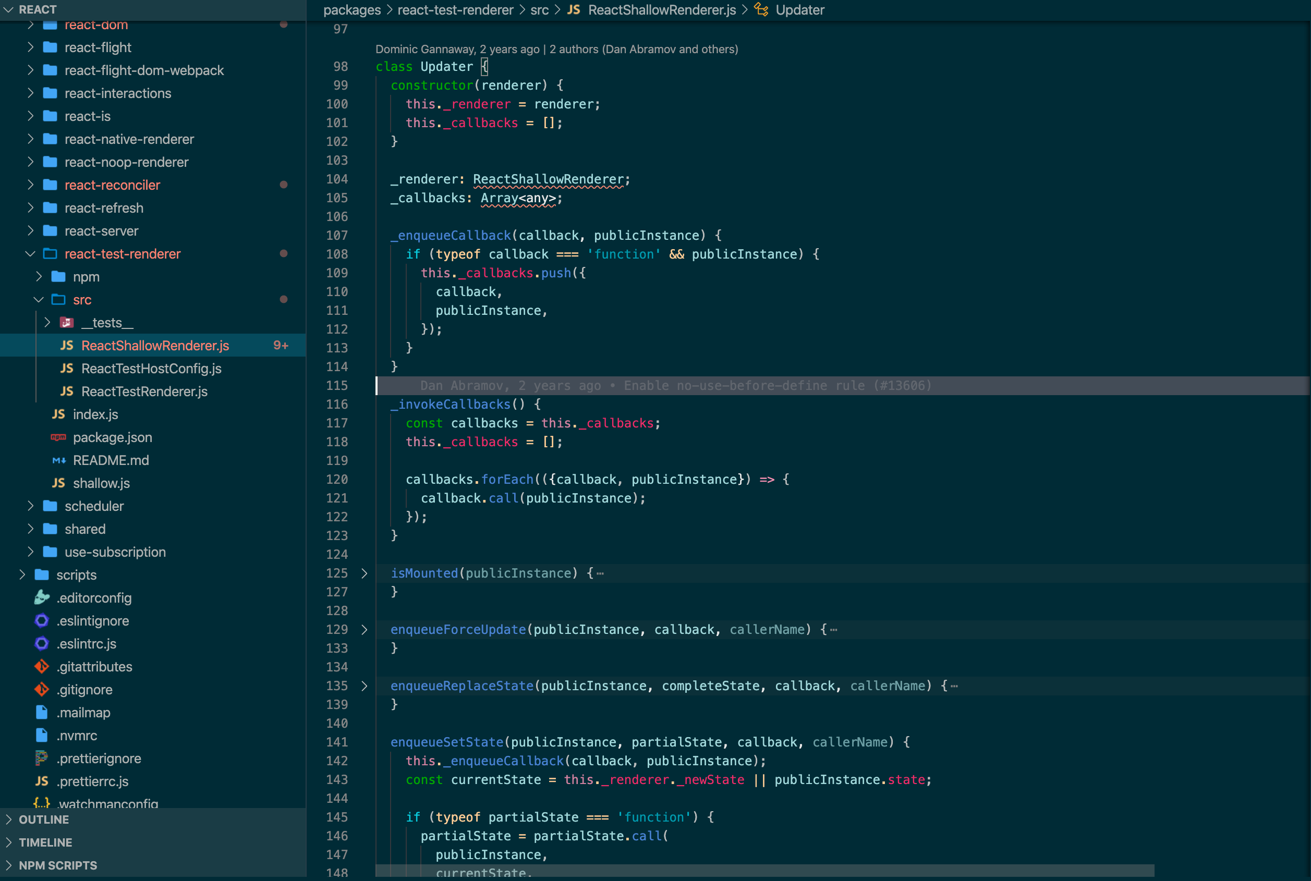Click the git icon beside .gitignore
Screen dimensions: 1311x881
42,689
